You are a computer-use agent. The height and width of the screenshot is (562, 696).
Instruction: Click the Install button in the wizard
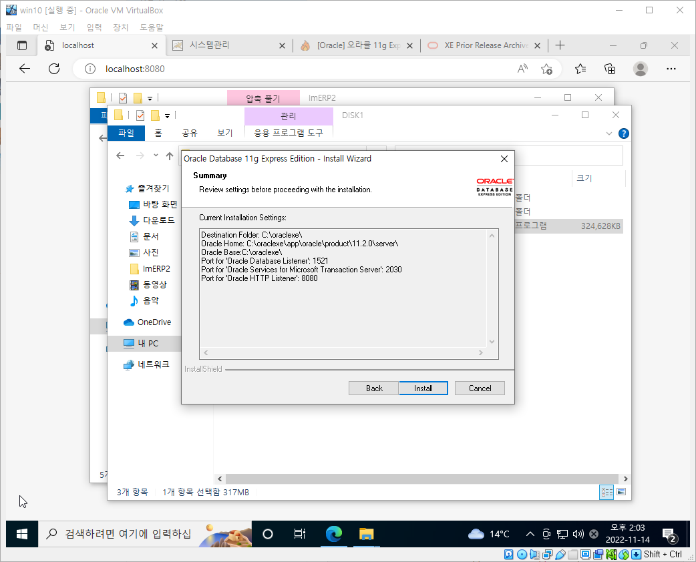(423, 388)
